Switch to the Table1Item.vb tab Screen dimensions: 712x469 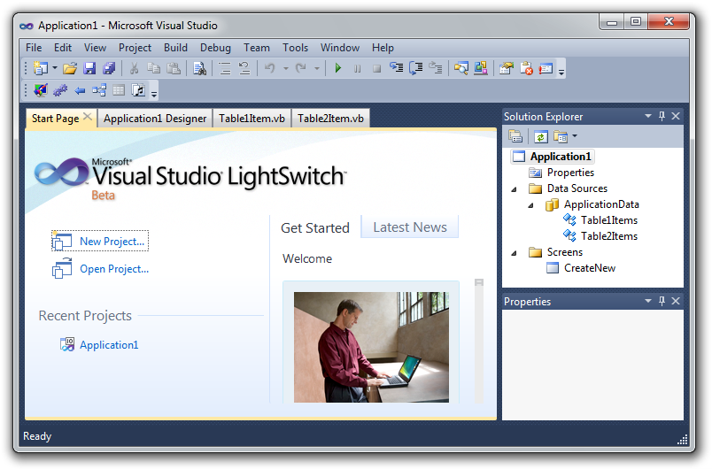[252, 119]
